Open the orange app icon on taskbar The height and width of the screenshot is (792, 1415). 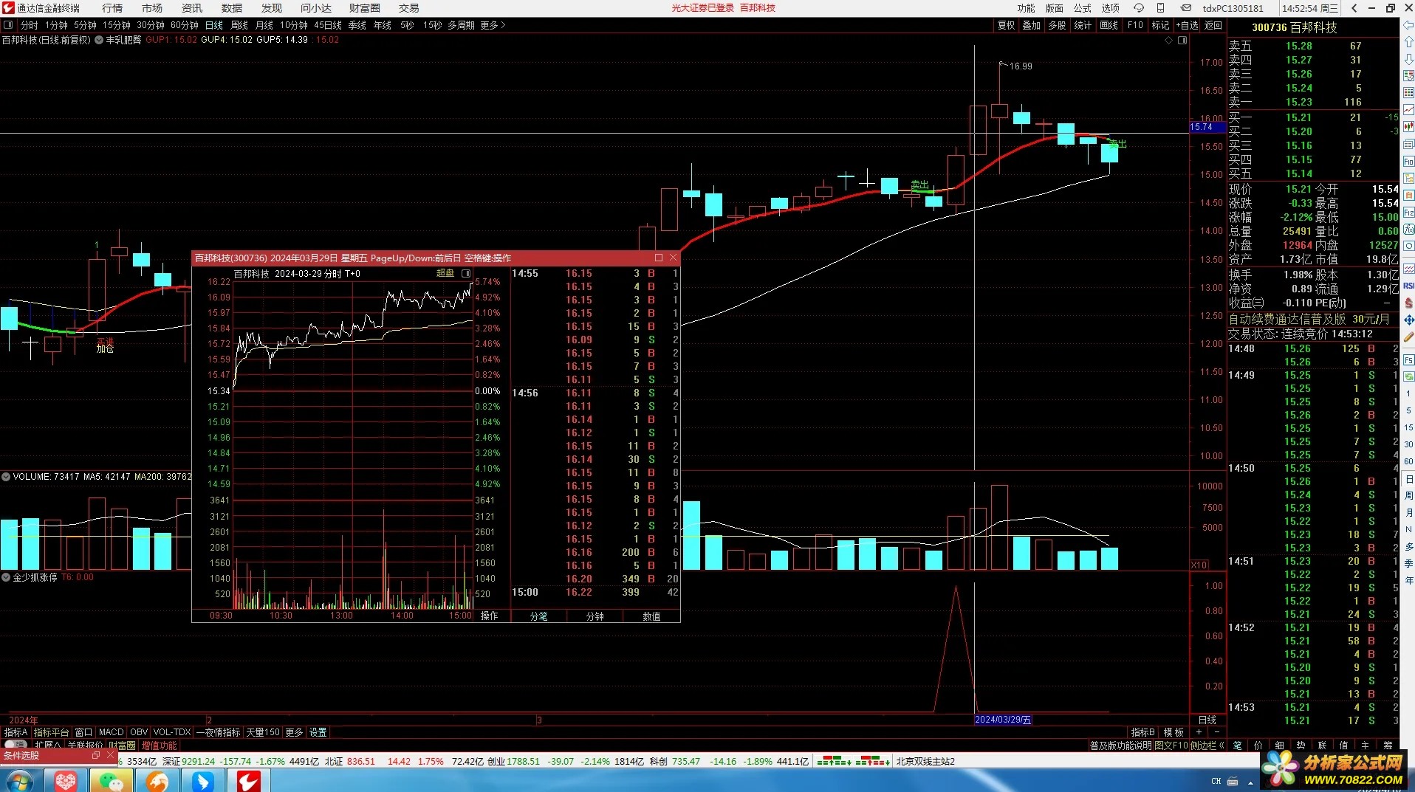point(157,781)
